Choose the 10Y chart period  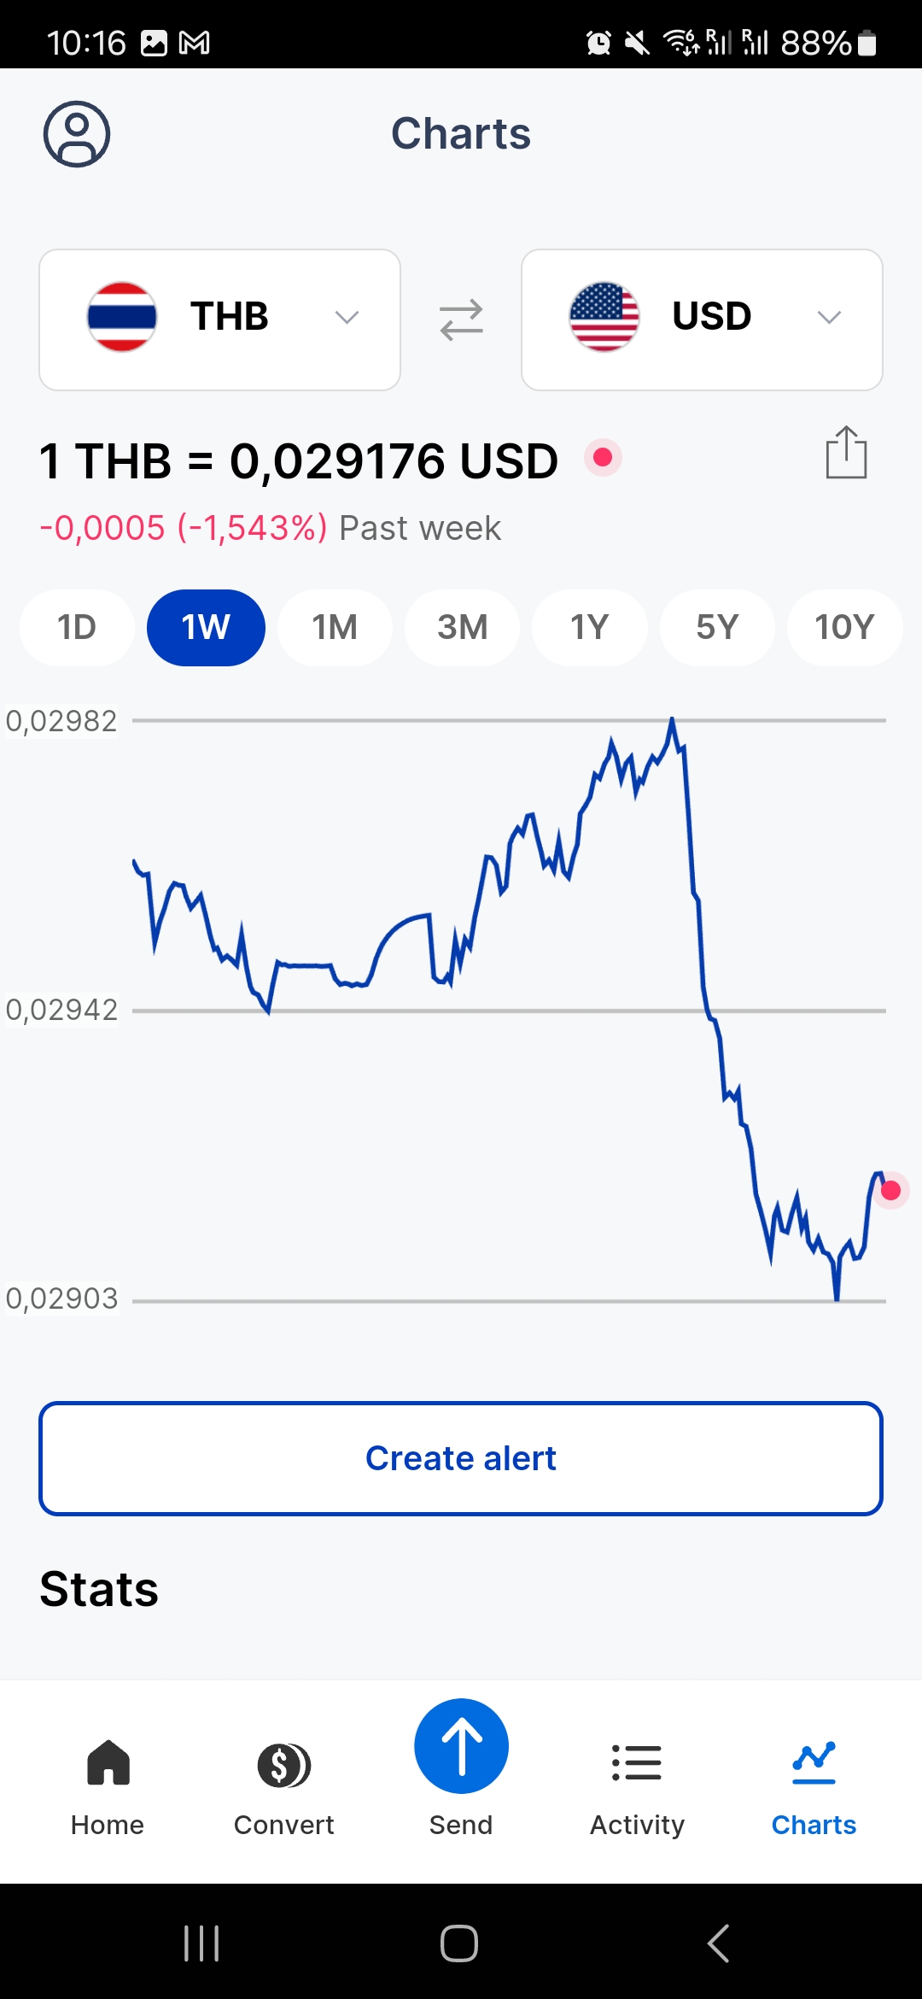(x=844, y=628)
